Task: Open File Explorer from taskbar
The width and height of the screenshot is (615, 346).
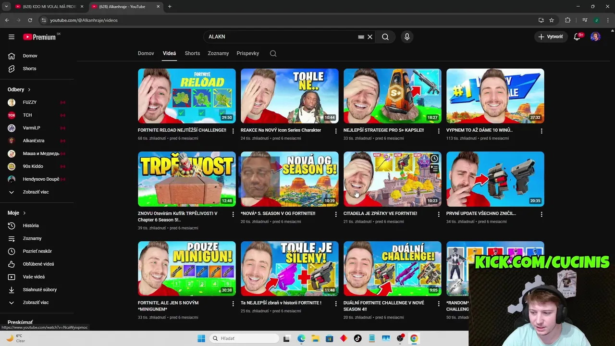Action: point(315,338)
